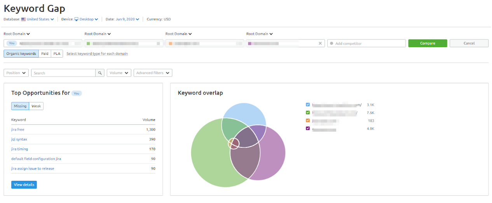Expand the Volume filter dropdown
492x203 pixels.
(x=119, y=73)
